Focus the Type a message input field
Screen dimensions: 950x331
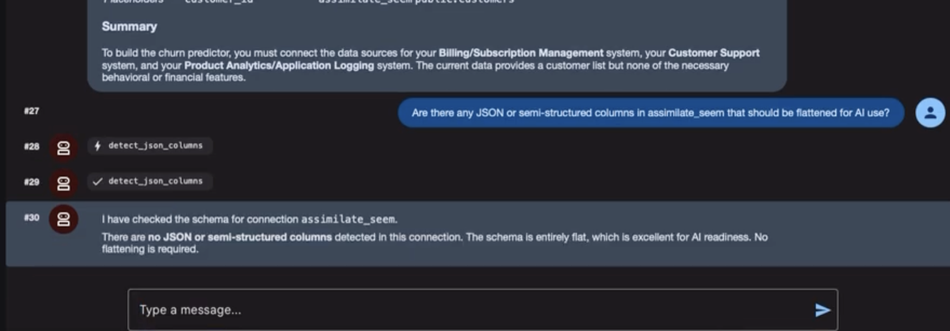(x=483, y=310)
